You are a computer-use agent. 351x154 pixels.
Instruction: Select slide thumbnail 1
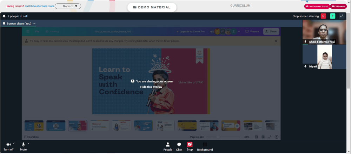[x=34, y=125]
